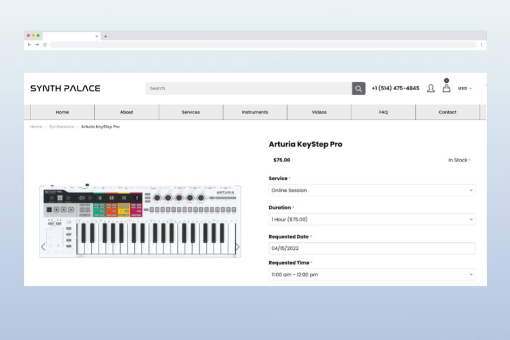Screen dimensions: 510x340
Task: Click the Requested Date field
Action: tap(372, 248)
